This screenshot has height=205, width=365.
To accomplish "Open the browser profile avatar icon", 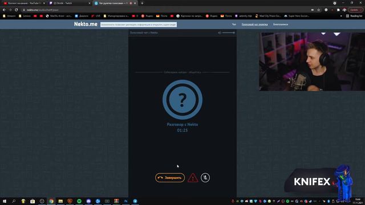I will 344,10.
